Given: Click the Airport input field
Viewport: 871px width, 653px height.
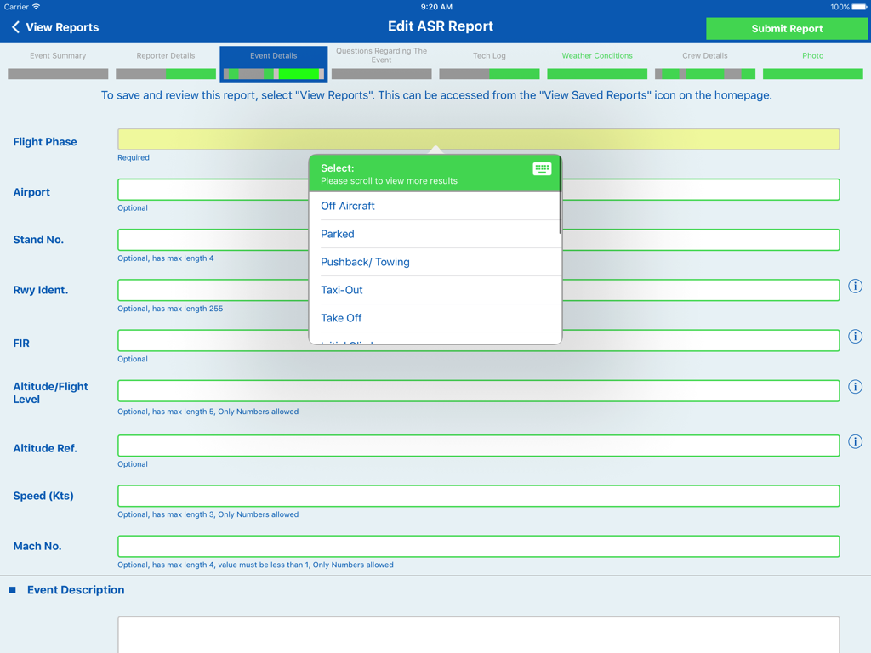Looking at the screenshot, I should click(478, 190).
